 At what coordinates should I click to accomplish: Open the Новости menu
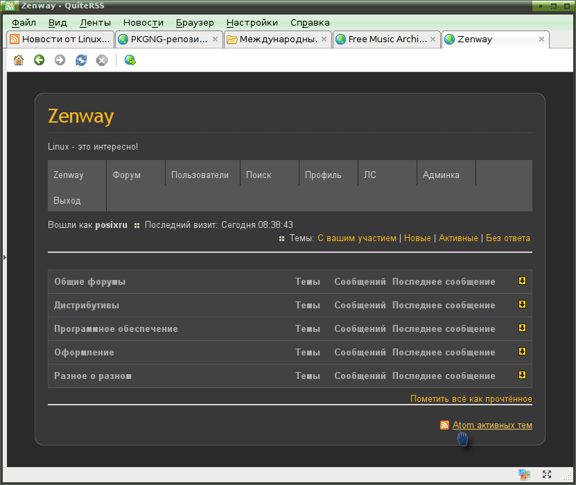click(143, 23)
